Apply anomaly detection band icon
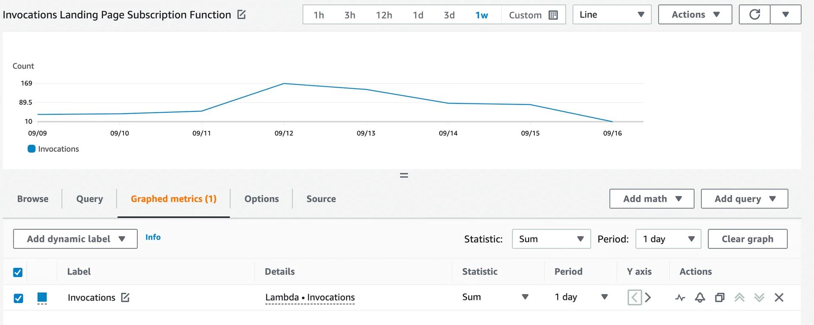 tap(680, 297)
